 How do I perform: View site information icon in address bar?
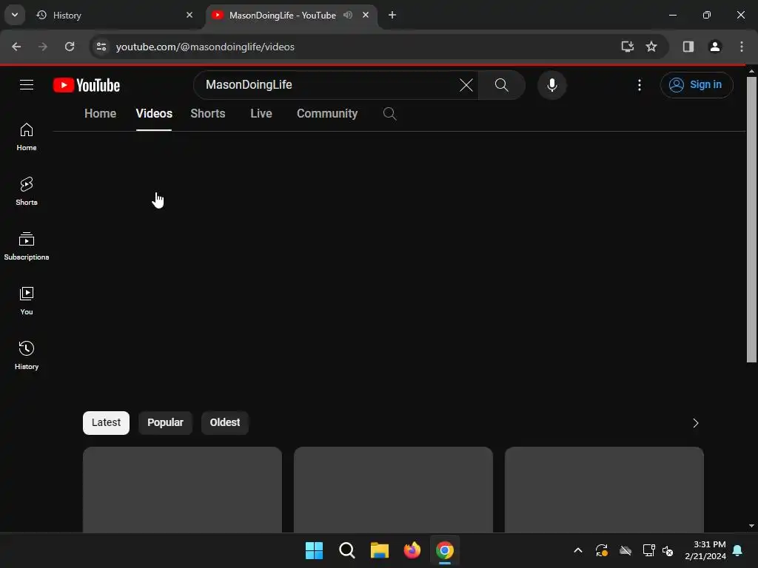coord(101,47)
